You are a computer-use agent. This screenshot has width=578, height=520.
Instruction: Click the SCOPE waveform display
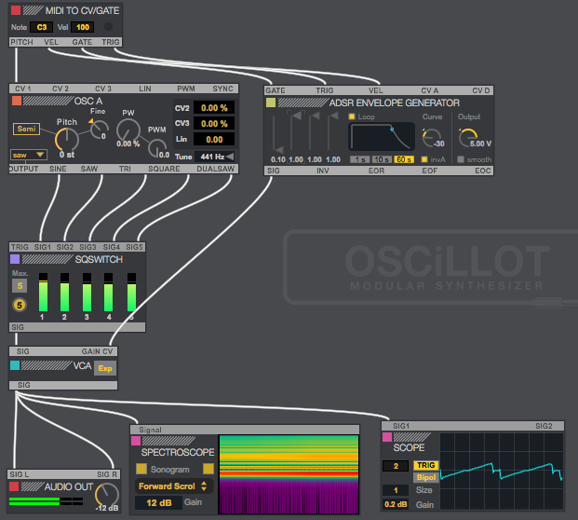tap(501, 472)
